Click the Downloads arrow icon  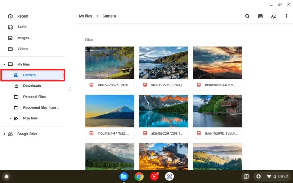(x=16, y=86)
